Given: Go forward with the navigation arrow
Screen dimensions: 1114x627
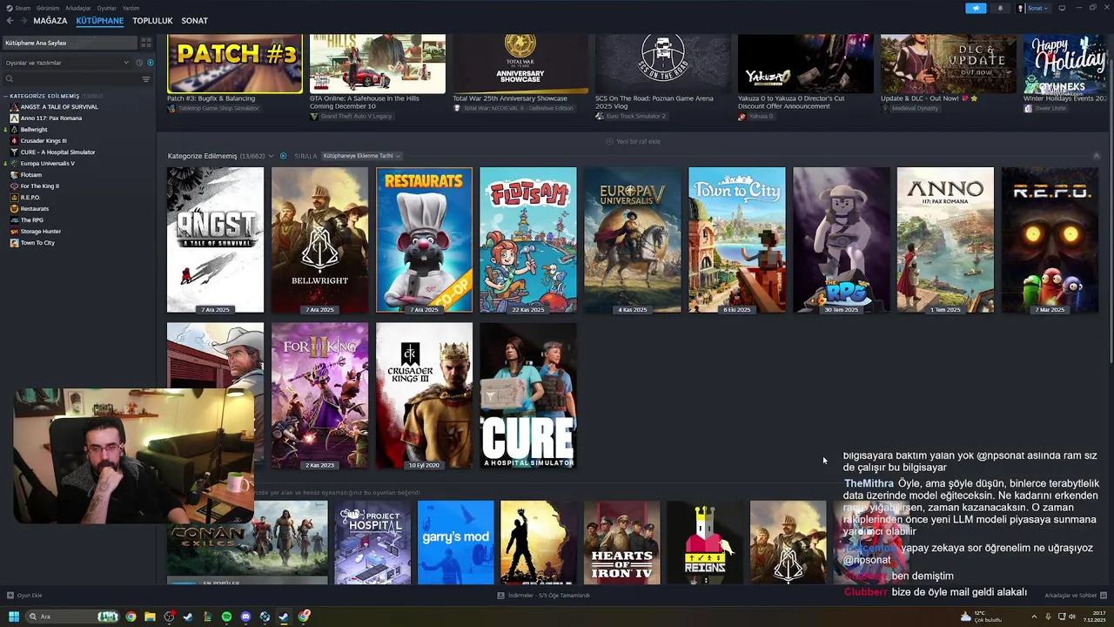Looking at the screenshot, I should click(x=23, y=21).
